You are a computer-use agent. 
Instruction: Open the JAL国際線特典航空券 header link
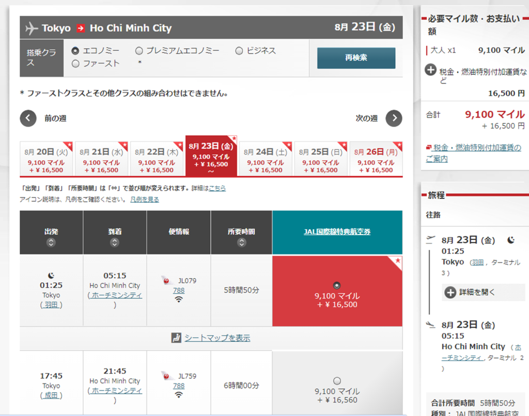coord(337,232)
